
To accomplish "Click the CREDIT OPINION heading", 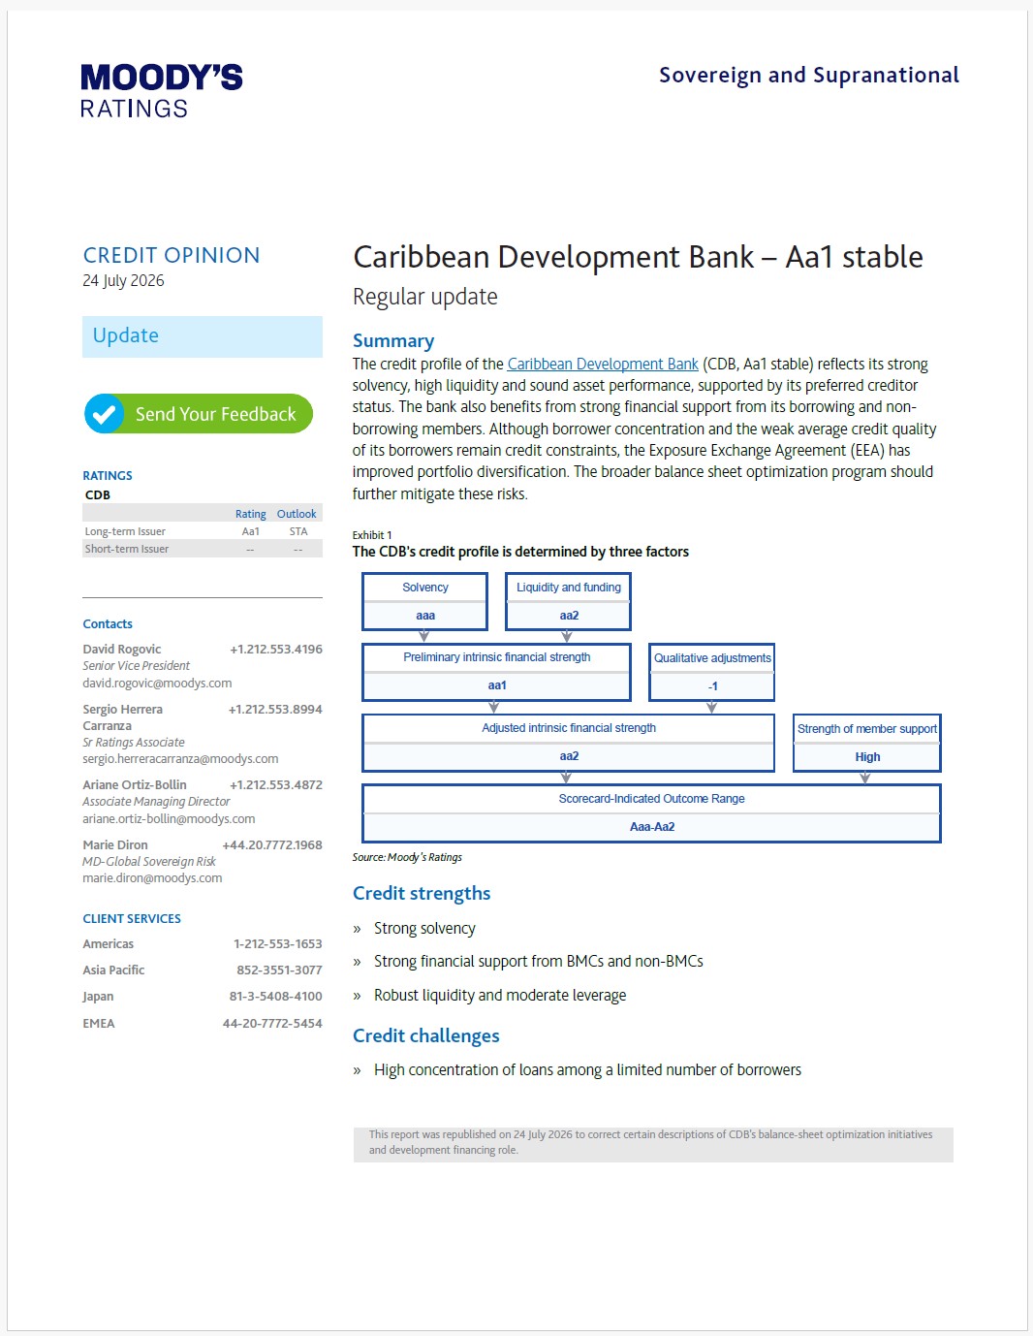I will point(172,255).
